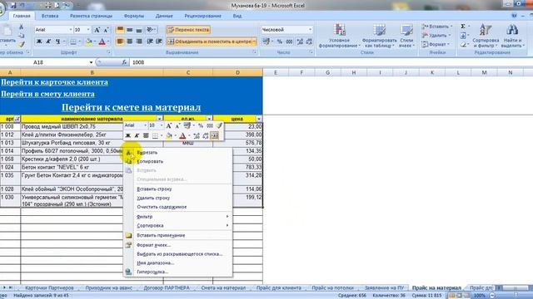Increase indent in ribbon
Screen dimensions: 533x299
tap(159, 42)
